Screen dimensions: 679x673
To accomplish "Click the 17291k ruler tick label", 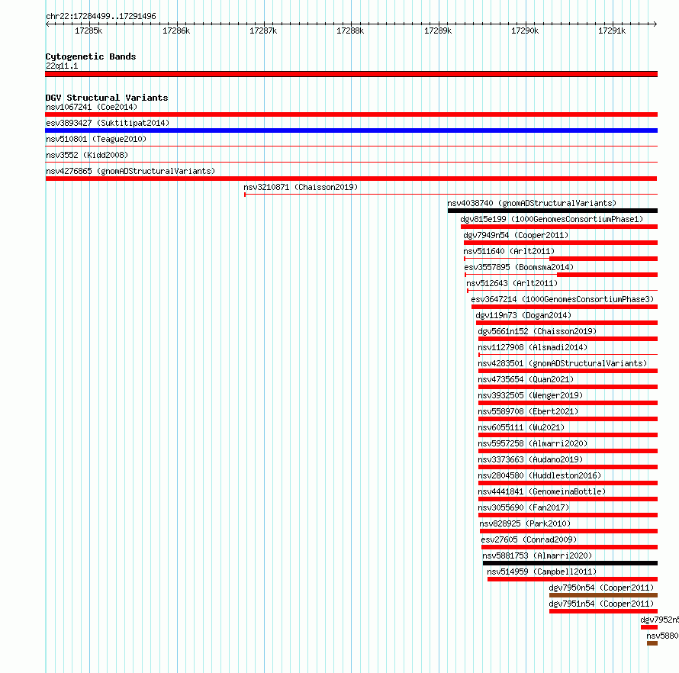I will pos(612,31).
